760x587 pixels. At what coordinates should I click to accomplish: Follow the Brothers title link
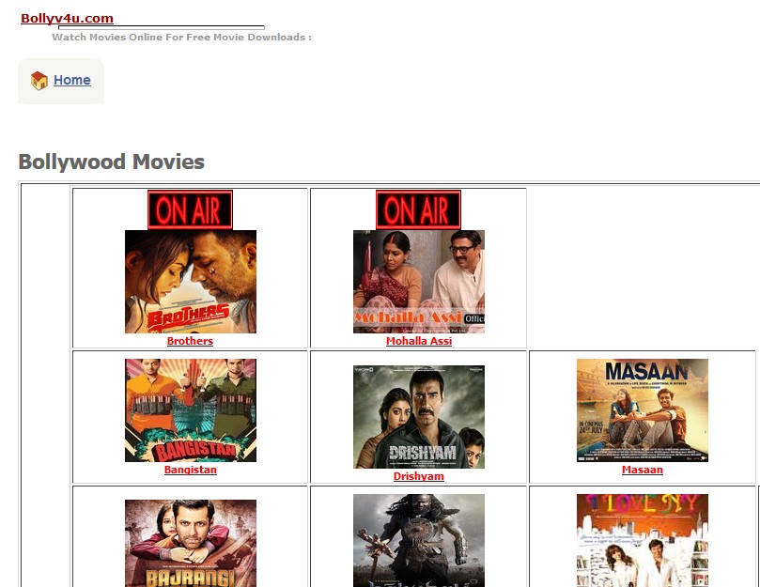point(190,341)
